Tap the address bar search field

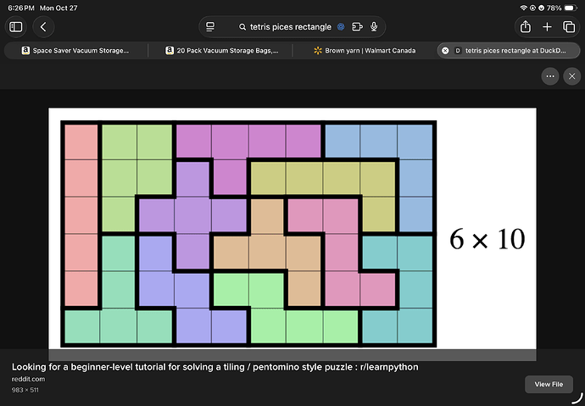[280, 27]
